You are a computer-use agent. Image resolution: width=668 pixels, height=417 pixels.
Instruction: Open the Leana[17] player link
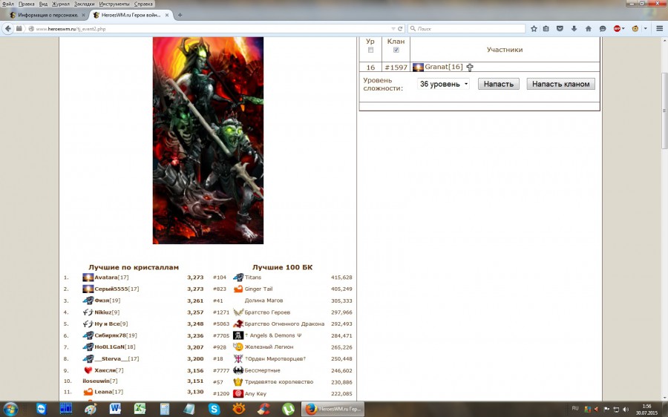point(108,392)
